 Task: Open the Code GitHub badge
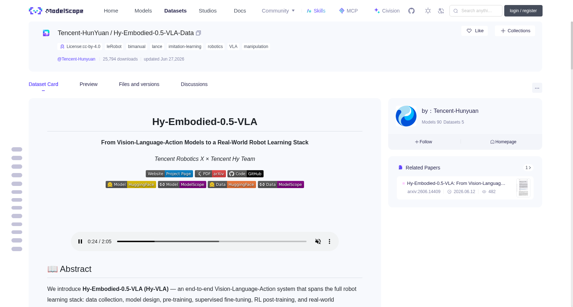point(245,174)
